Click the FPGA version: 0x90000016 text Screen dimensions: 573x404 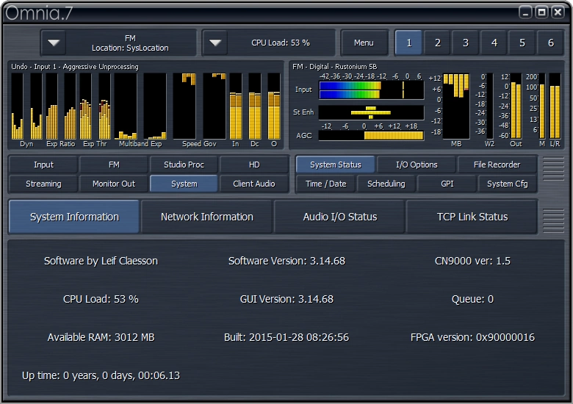click(472, 337)
